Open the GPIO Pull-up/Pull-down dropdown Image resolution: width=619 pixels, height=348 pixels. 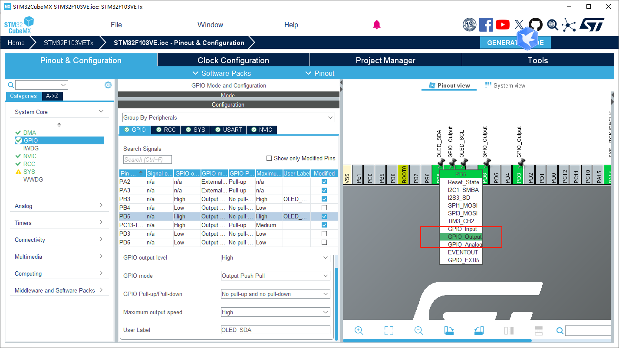pyautogui.click(x=276, y=294)
